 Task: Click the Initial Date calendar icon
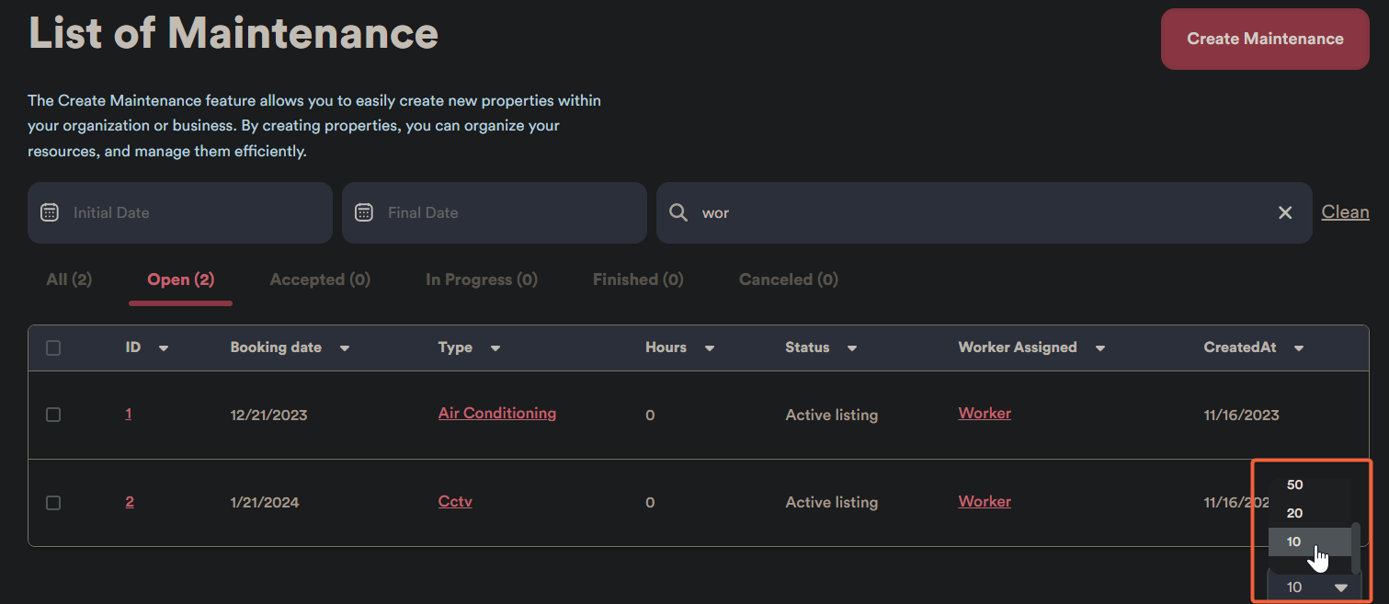50,212
